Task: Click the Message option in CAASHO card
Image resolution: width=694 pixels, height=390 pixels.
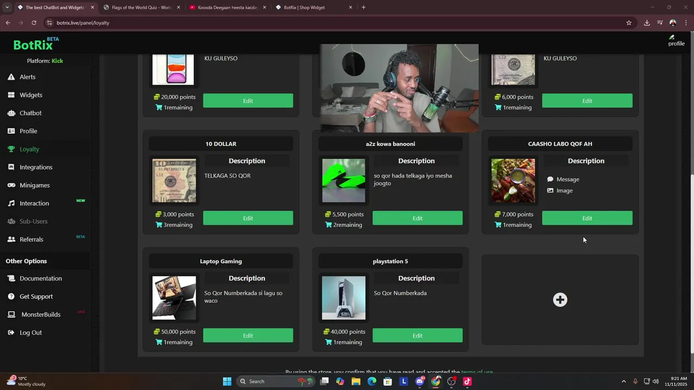Action: point(563,179)
